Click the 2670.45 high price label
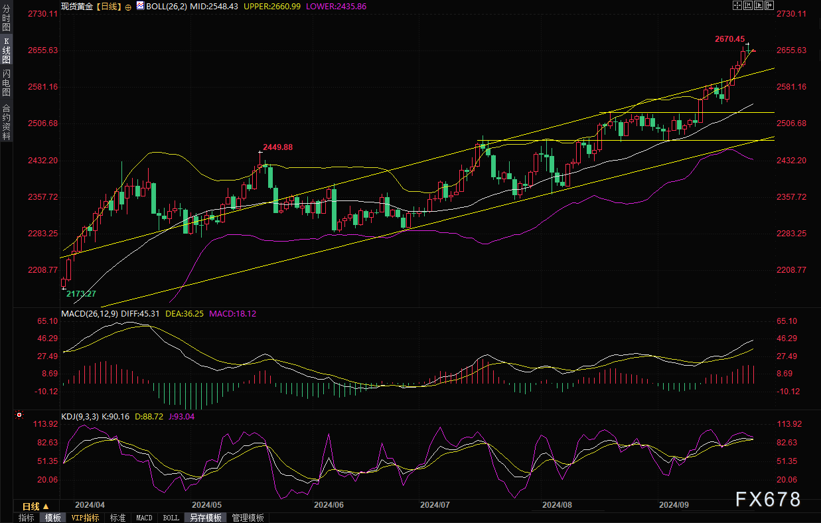The image size is (821, 523). point(729,39)
